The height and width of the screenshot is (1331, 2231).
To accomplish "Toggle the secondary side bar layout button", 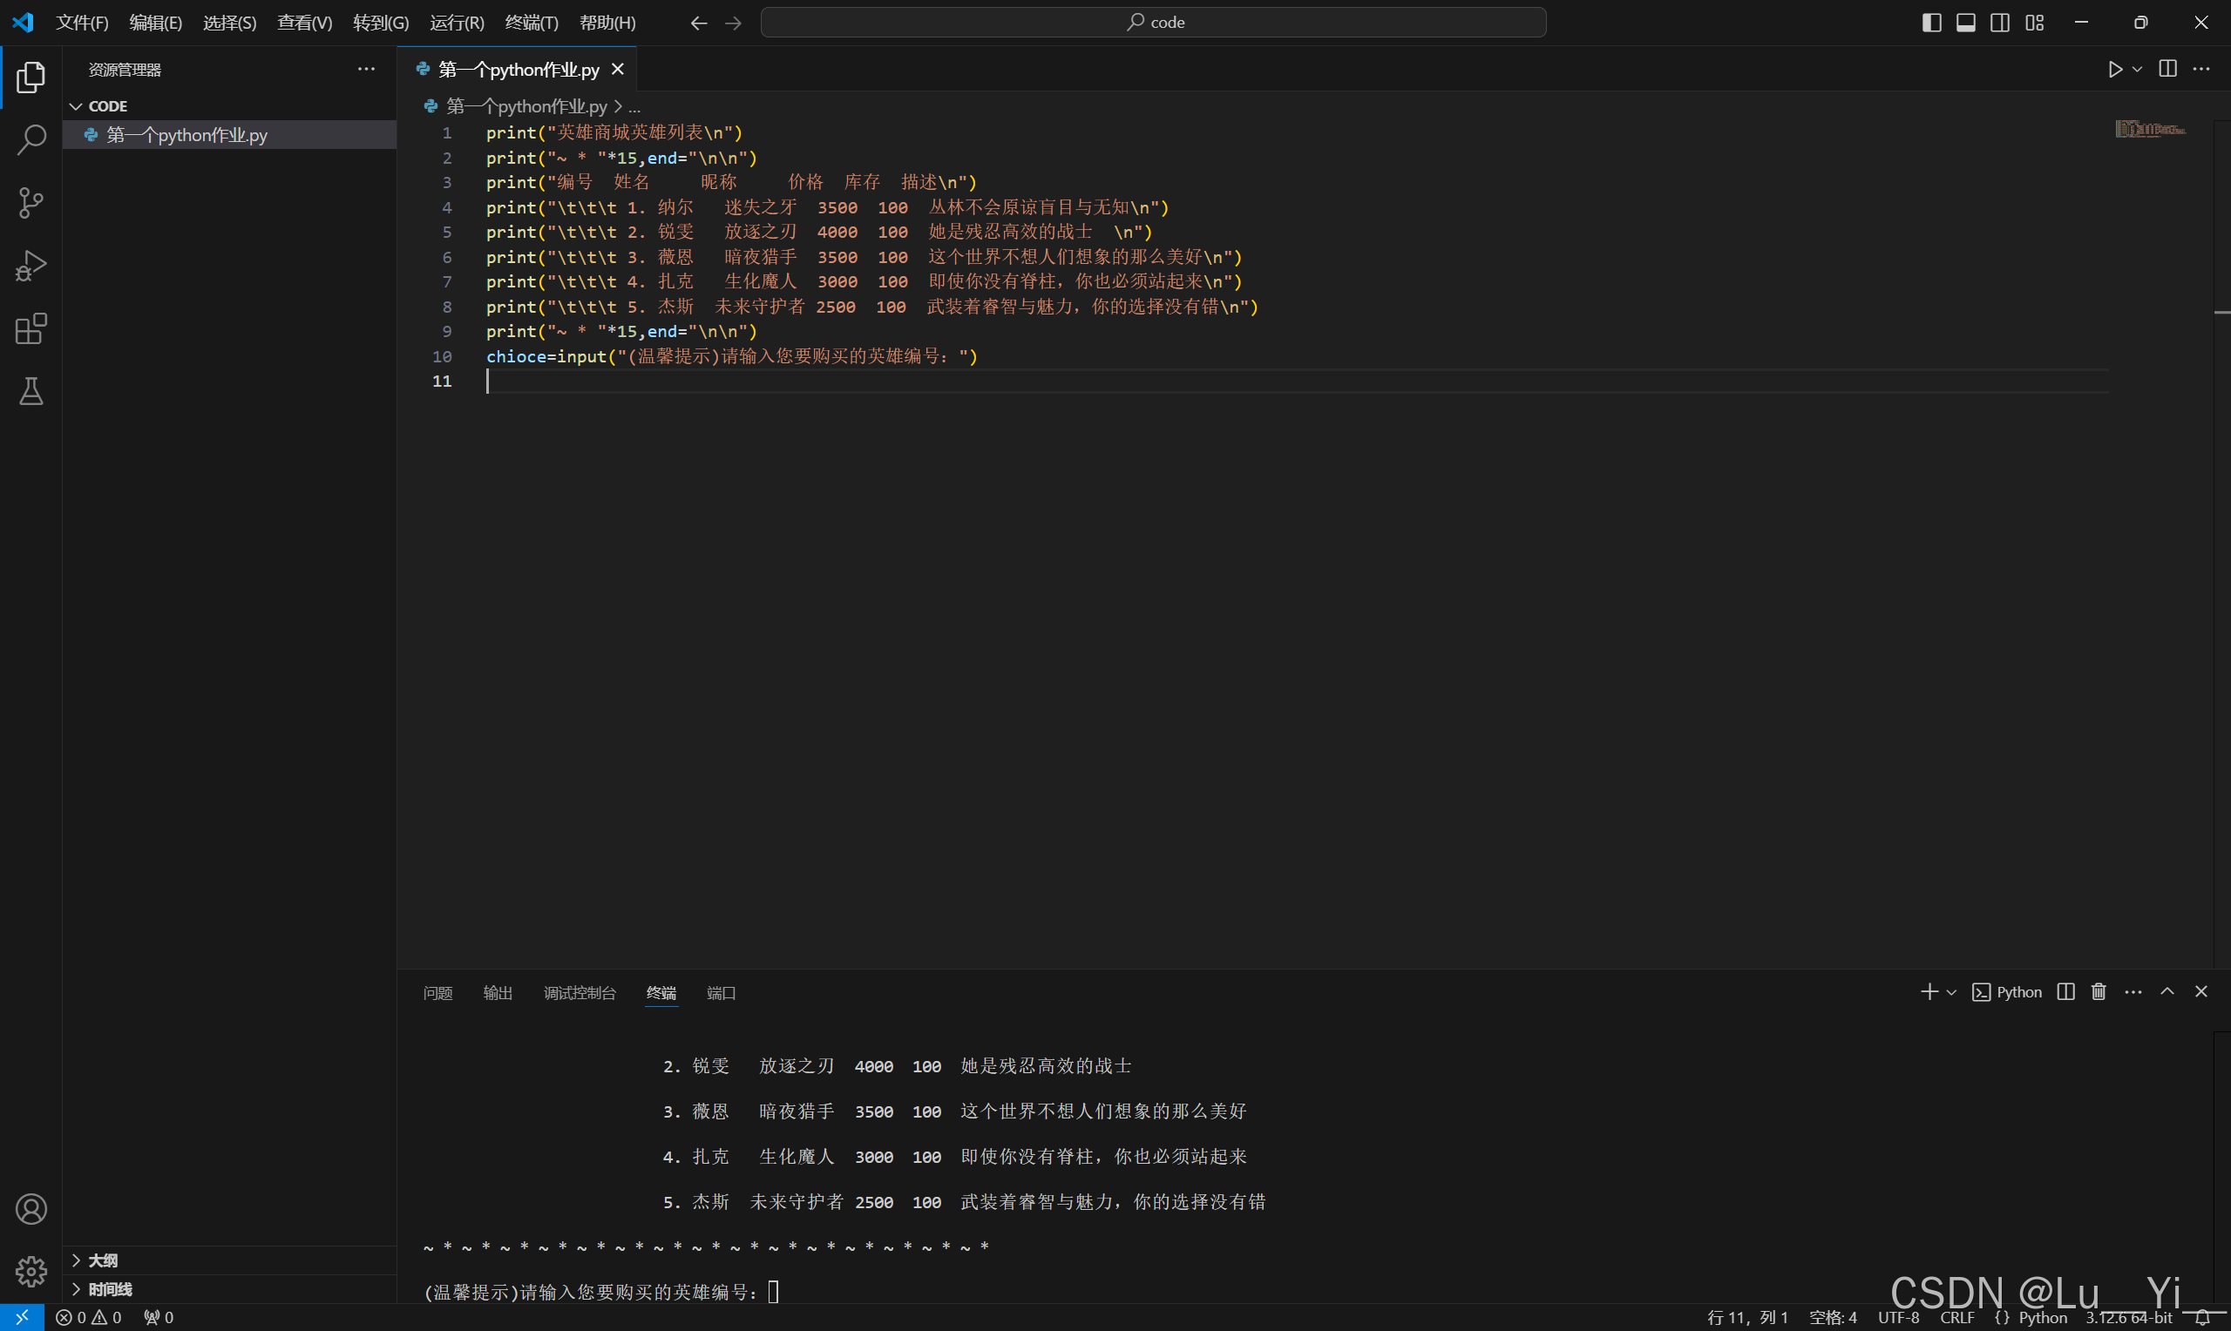I will (x=1999, y=23).
